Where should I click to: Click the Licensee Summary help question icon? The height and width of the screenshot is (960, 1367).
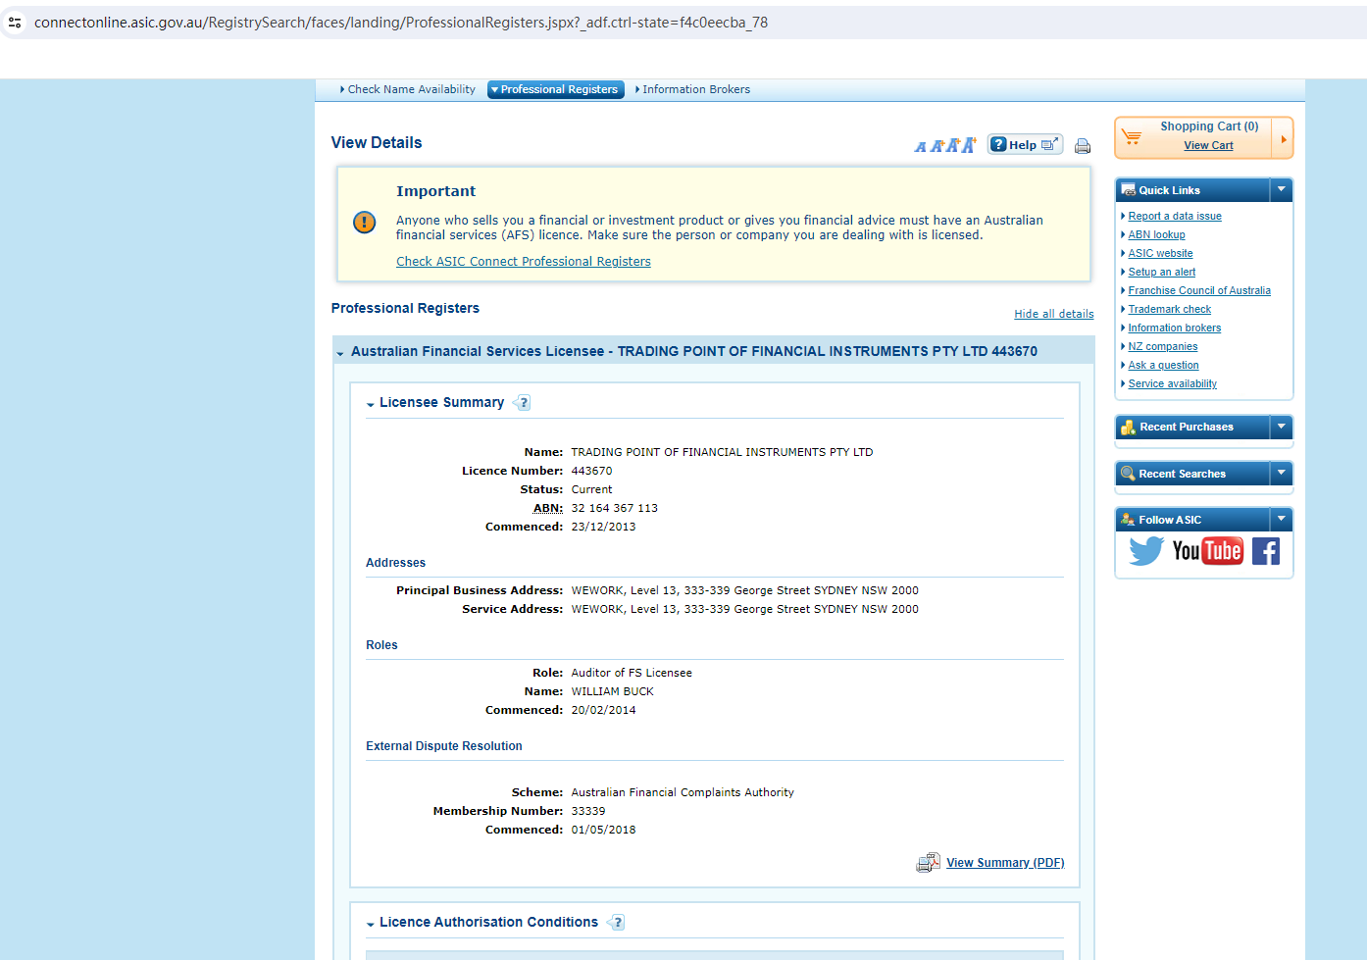tap(522, 403)
